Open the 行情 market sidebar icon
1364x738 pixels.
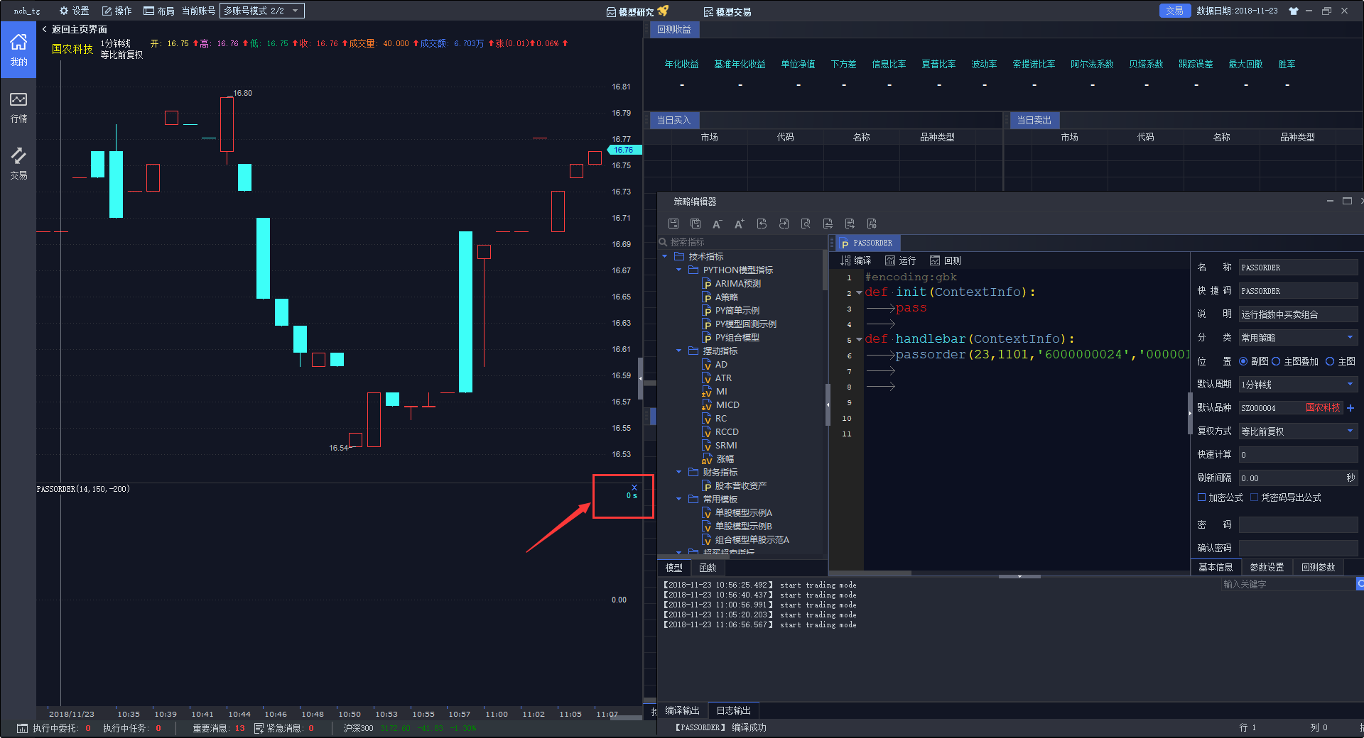point(18,107)
